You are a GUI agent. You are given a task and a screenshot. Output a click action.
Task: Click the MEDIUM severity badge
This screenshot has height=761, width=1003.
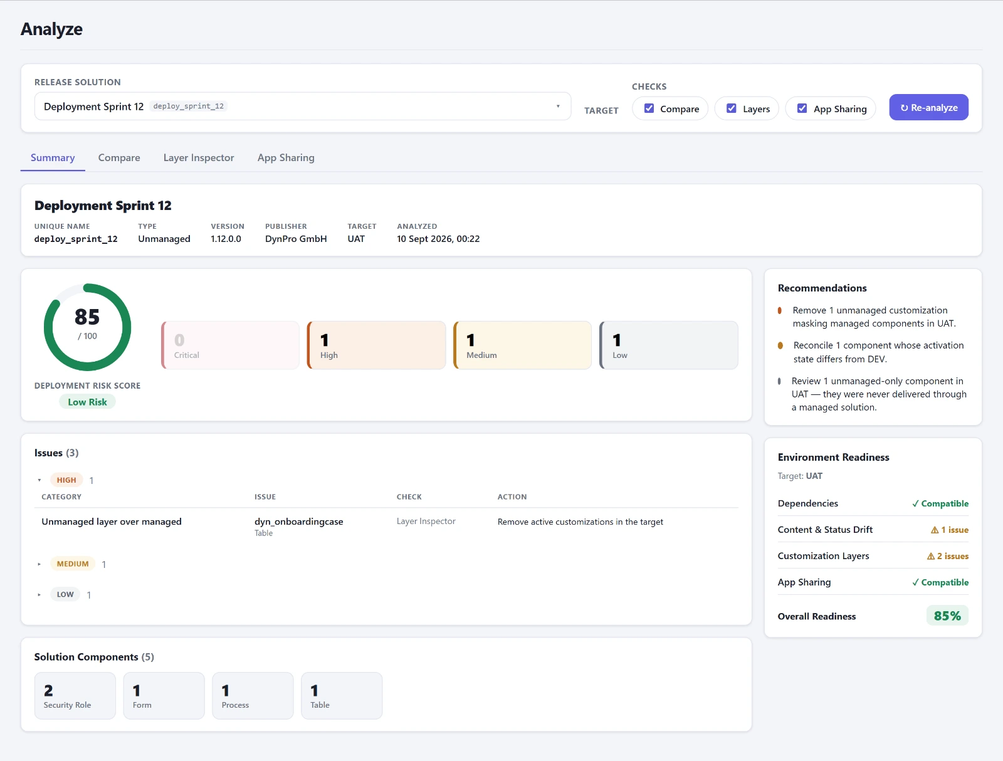tap(73, 564)
